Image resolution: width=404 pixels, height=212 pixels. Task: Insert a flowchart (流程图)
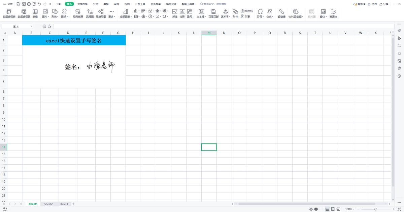pyautogui.click(x=90, y=13)
